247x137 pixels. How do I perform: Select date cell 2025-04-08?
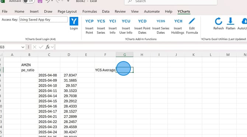(x=49, y=75)
